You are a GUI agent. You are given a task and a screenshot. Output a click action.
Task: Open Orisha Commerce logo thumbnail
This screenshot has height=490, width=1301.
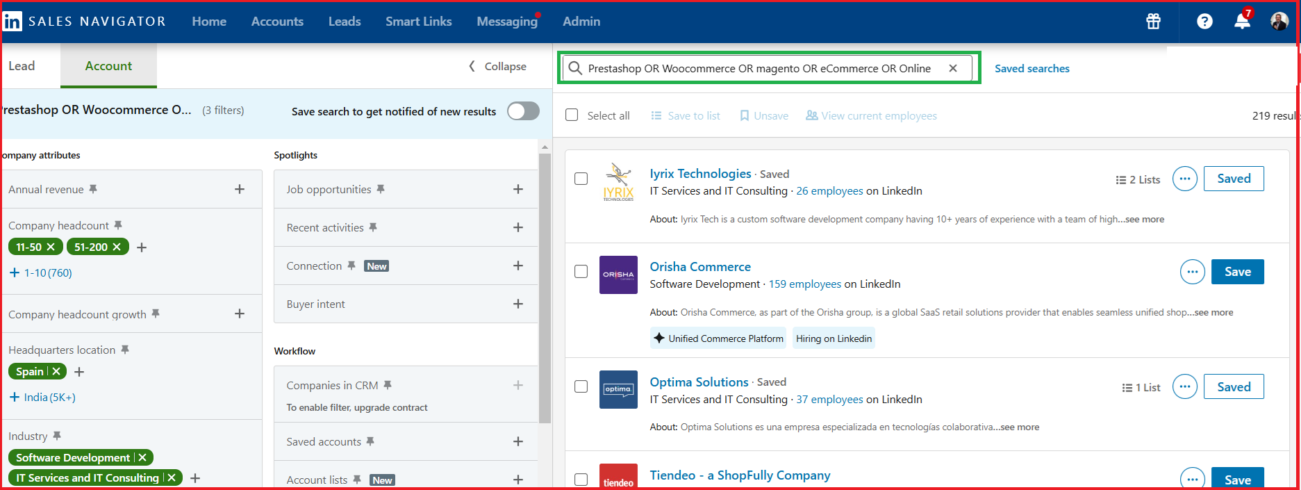click(618, 275)
